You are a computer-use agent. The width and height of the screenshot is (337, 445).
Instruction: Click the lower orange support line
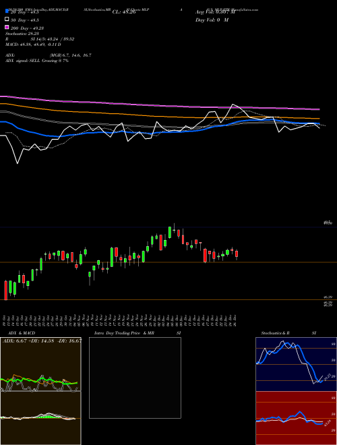168,299
